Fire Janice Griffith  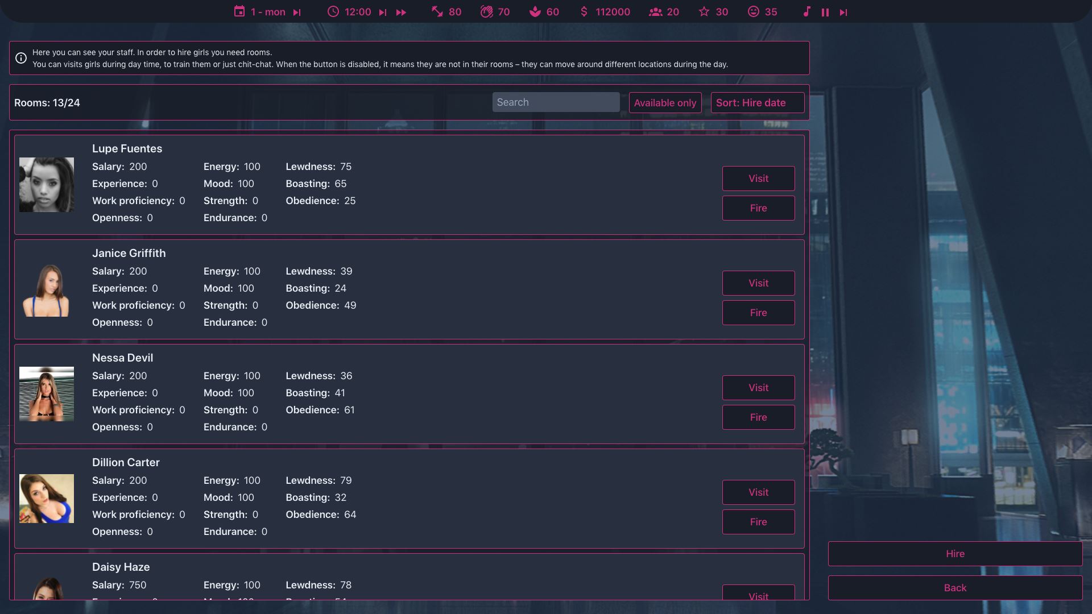(758, 313)
